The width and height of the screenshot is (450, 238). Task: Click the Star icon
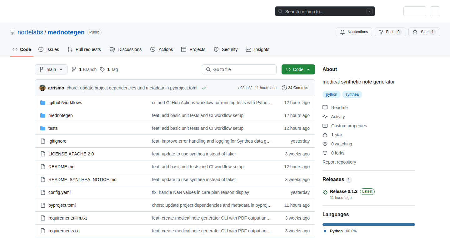click(x=415, y=32)
